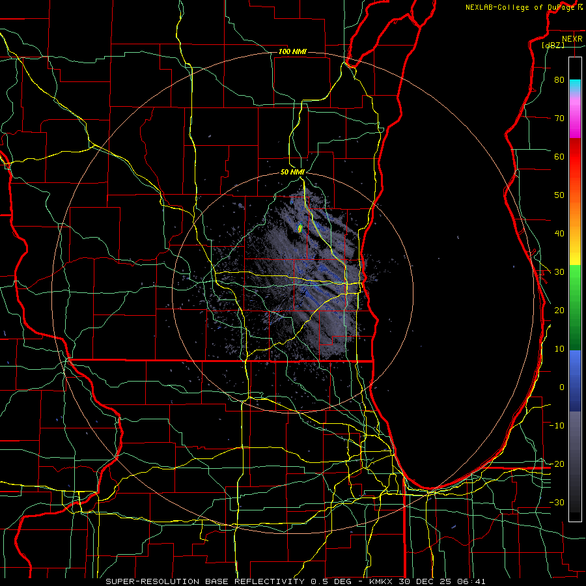Click the 70 value on the dBZ scale
Image resolution: width=586 pixels, height=586 pixels.
pyautogui.click(x=559, y=118)
